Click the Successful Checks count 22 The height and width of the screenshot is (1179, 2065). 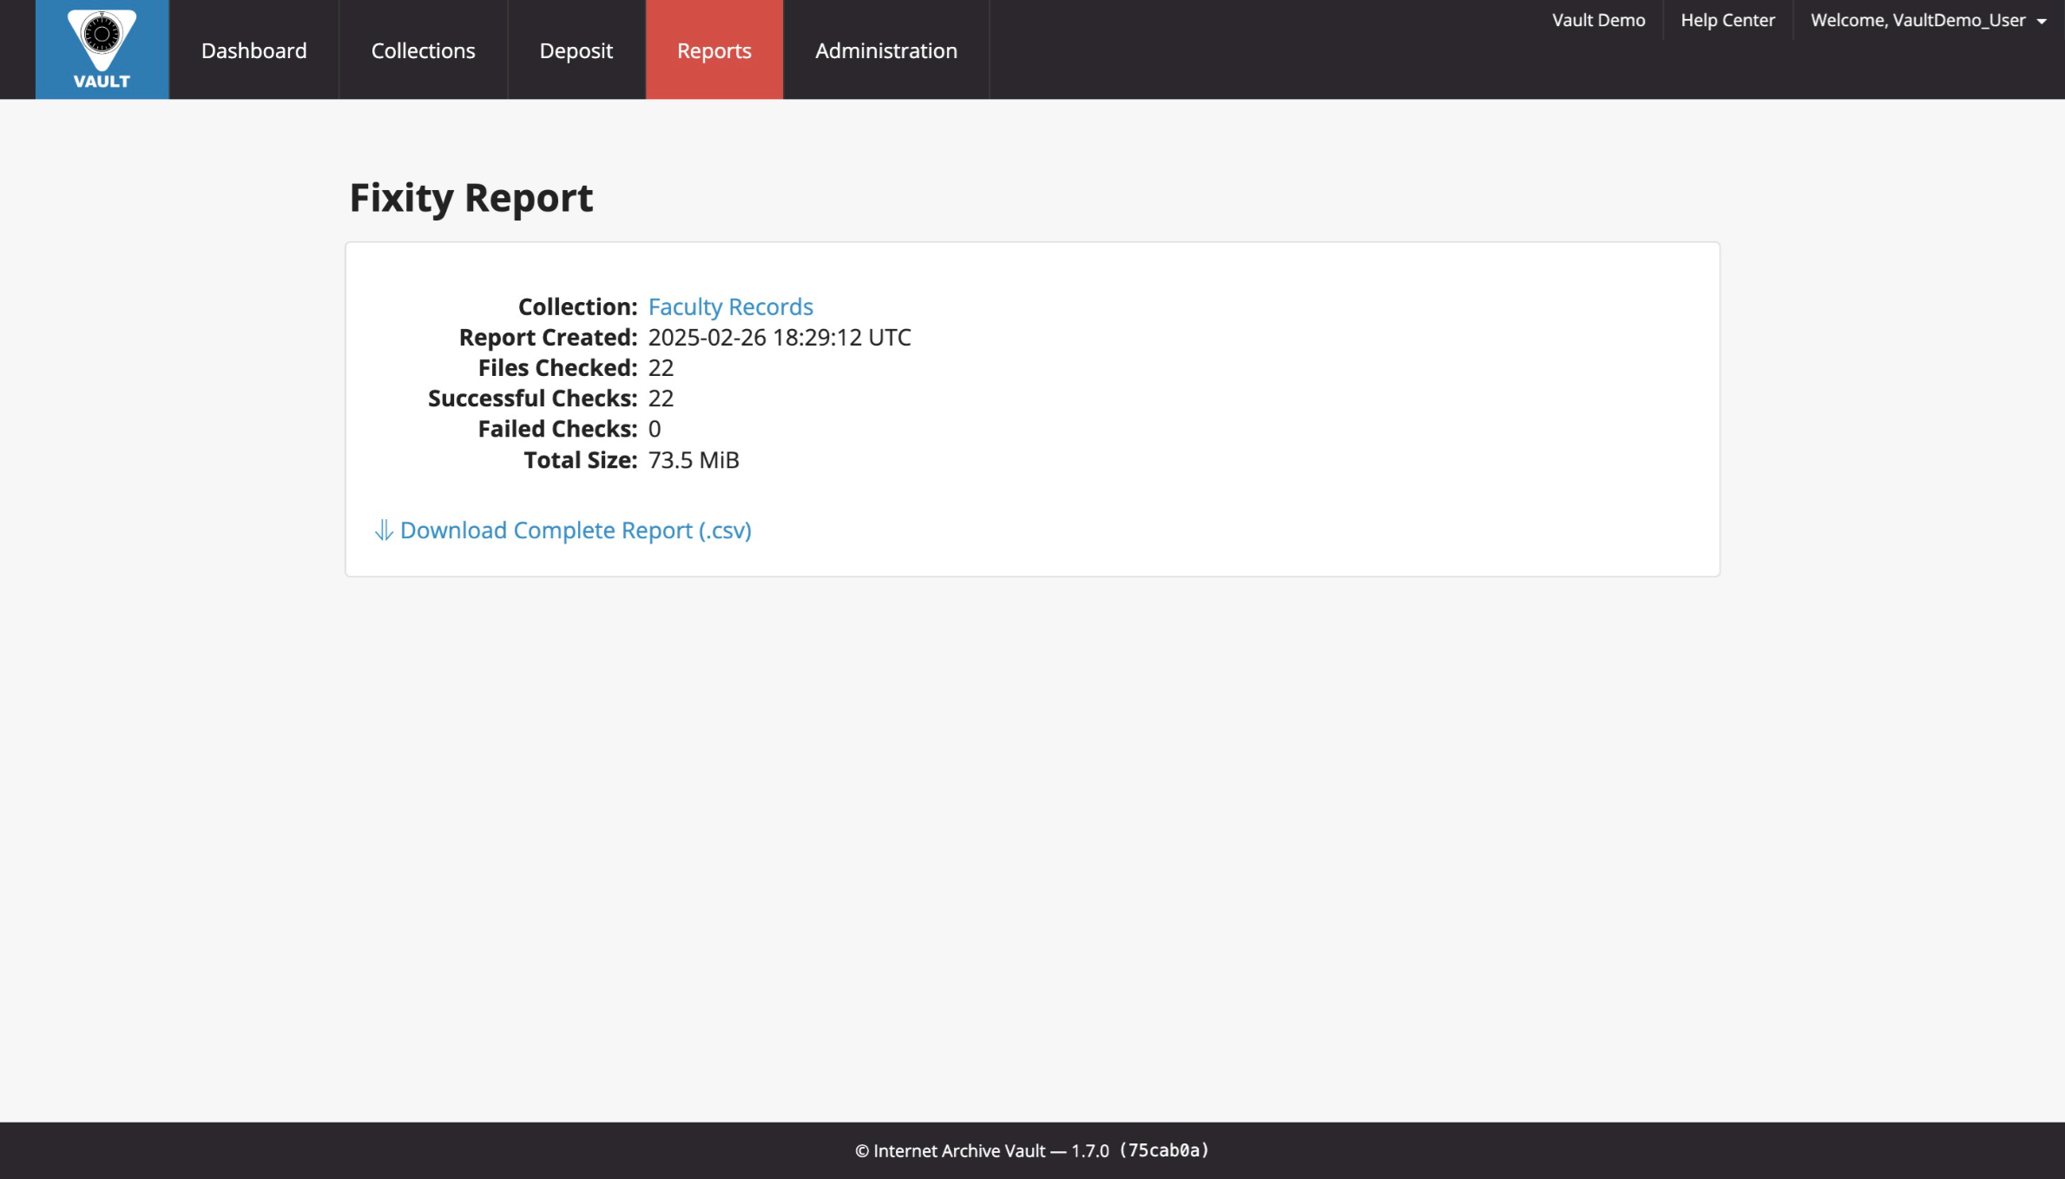point(661,398)
